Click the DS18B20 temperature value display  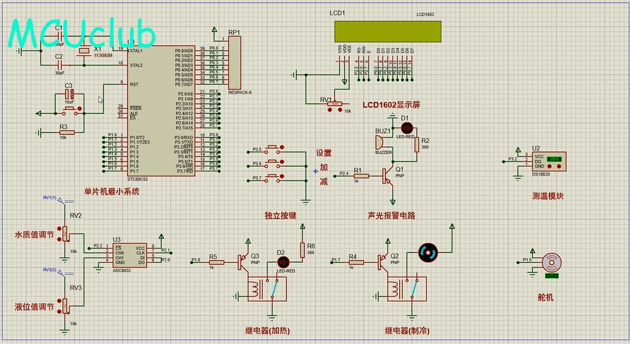point(555,159)
